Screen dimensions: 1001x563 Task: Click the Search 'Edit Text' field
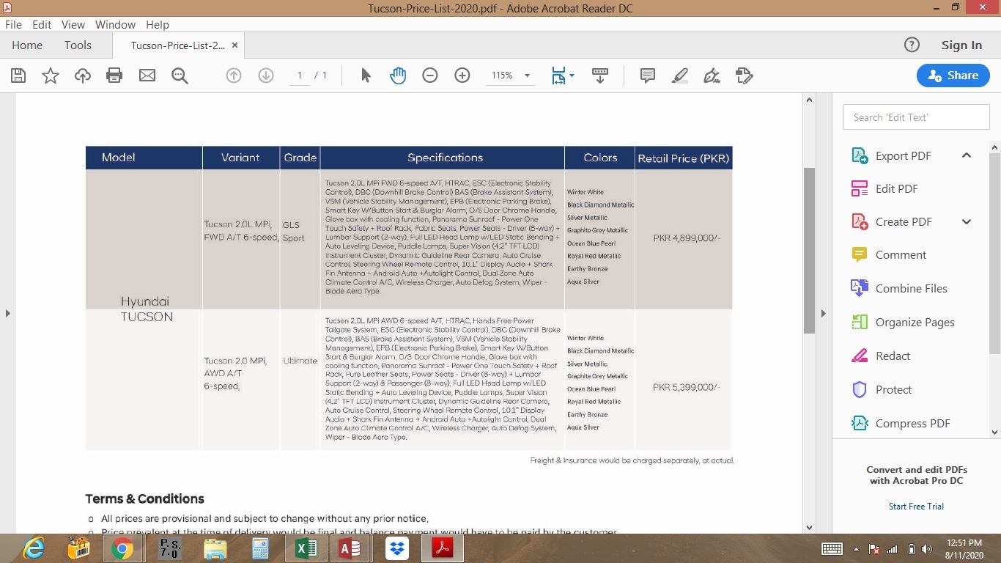pyautogui.click(x=916, y=117)
